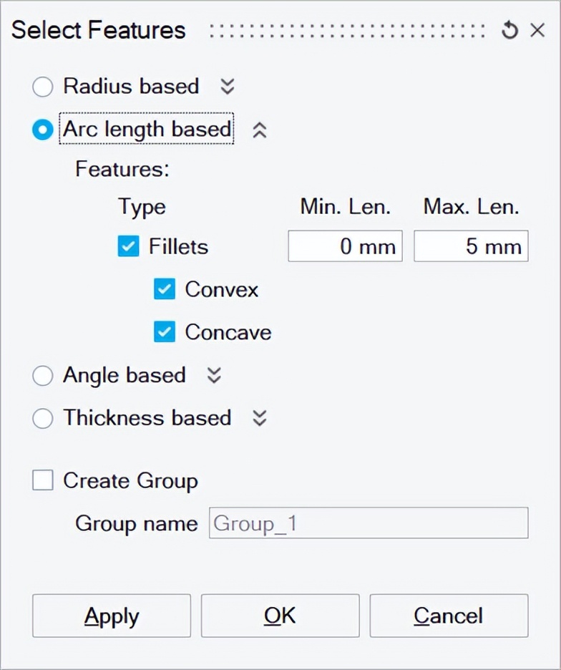
Task: Expand the Thickness based options
Action: 260,418
